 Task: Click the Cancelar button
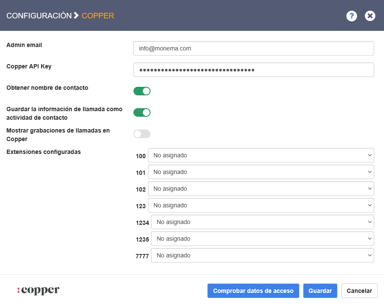coord(359,291)
